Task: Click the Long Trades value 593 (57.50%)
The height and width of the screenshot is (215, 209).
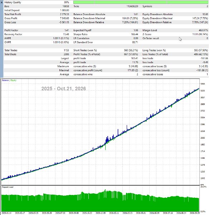Action: click(201, 50)
